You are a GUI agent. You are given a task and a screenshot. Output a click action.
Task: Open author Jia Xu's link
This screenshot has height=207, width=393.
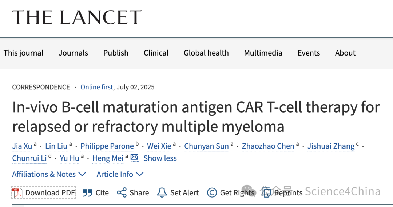click(22, 146)
